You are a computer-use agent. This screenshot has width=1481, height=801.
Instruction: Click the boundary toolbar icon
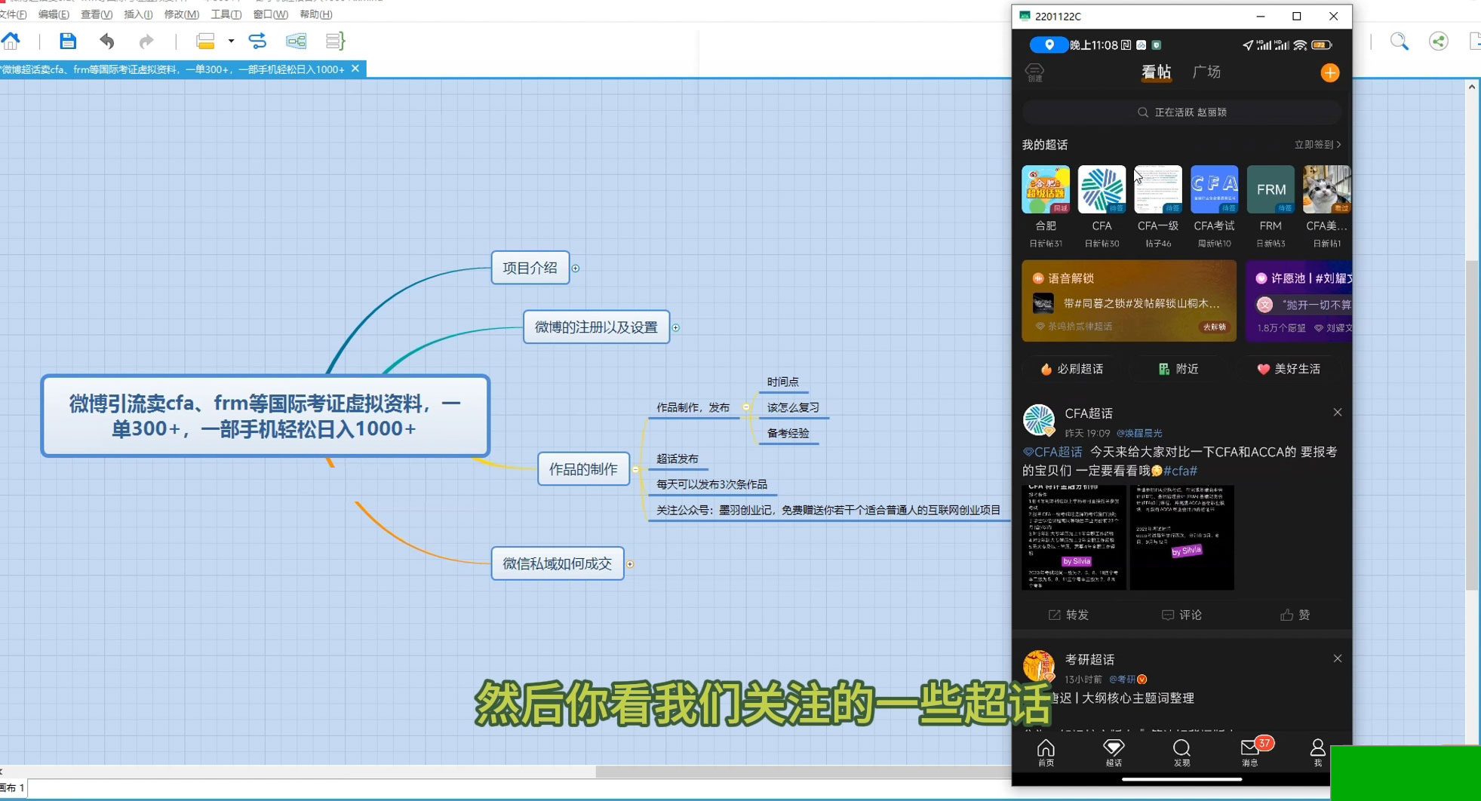point(296,41)
